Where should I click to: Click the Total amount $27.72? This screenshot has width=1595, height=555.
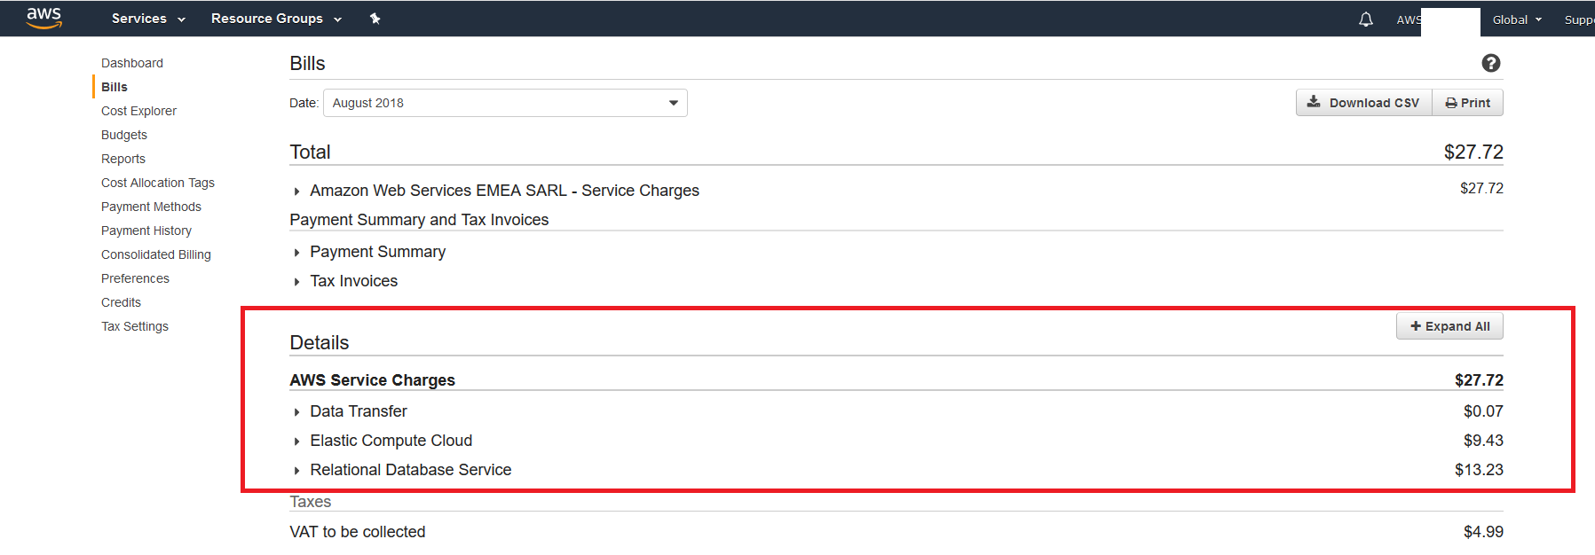click(1473, 152)
